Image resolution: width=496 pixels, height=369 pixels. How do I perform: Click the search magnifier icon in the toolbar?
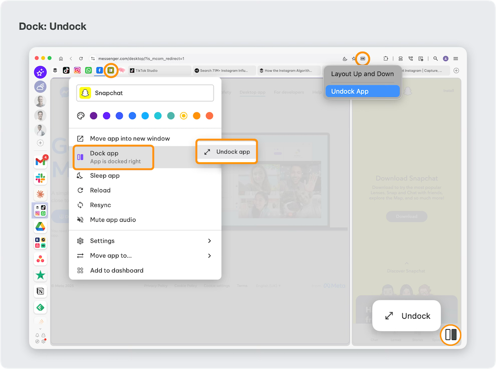click(x=435, y=59)
